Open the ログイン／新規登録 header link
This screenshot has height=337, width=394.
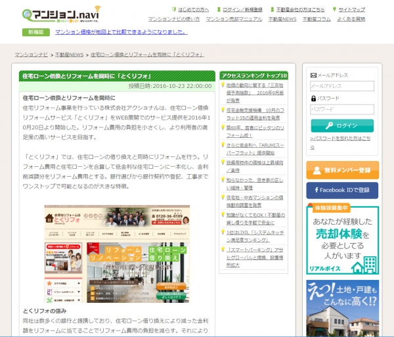coord(240,10)
